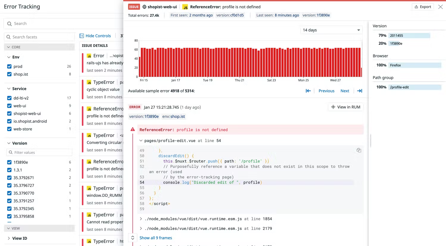Collapse the Env facet section

coord(9,57)
